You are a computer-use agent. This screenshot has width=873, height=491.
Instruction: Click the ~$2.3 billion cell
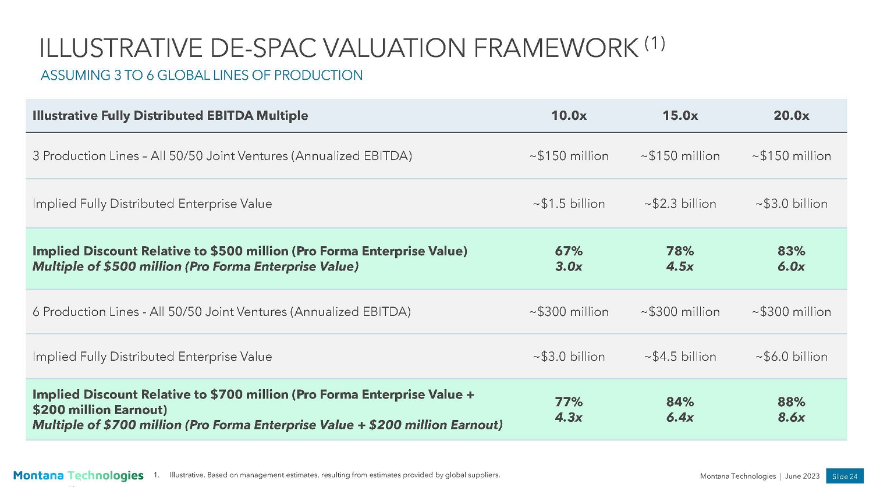click(x=680, y=204)
